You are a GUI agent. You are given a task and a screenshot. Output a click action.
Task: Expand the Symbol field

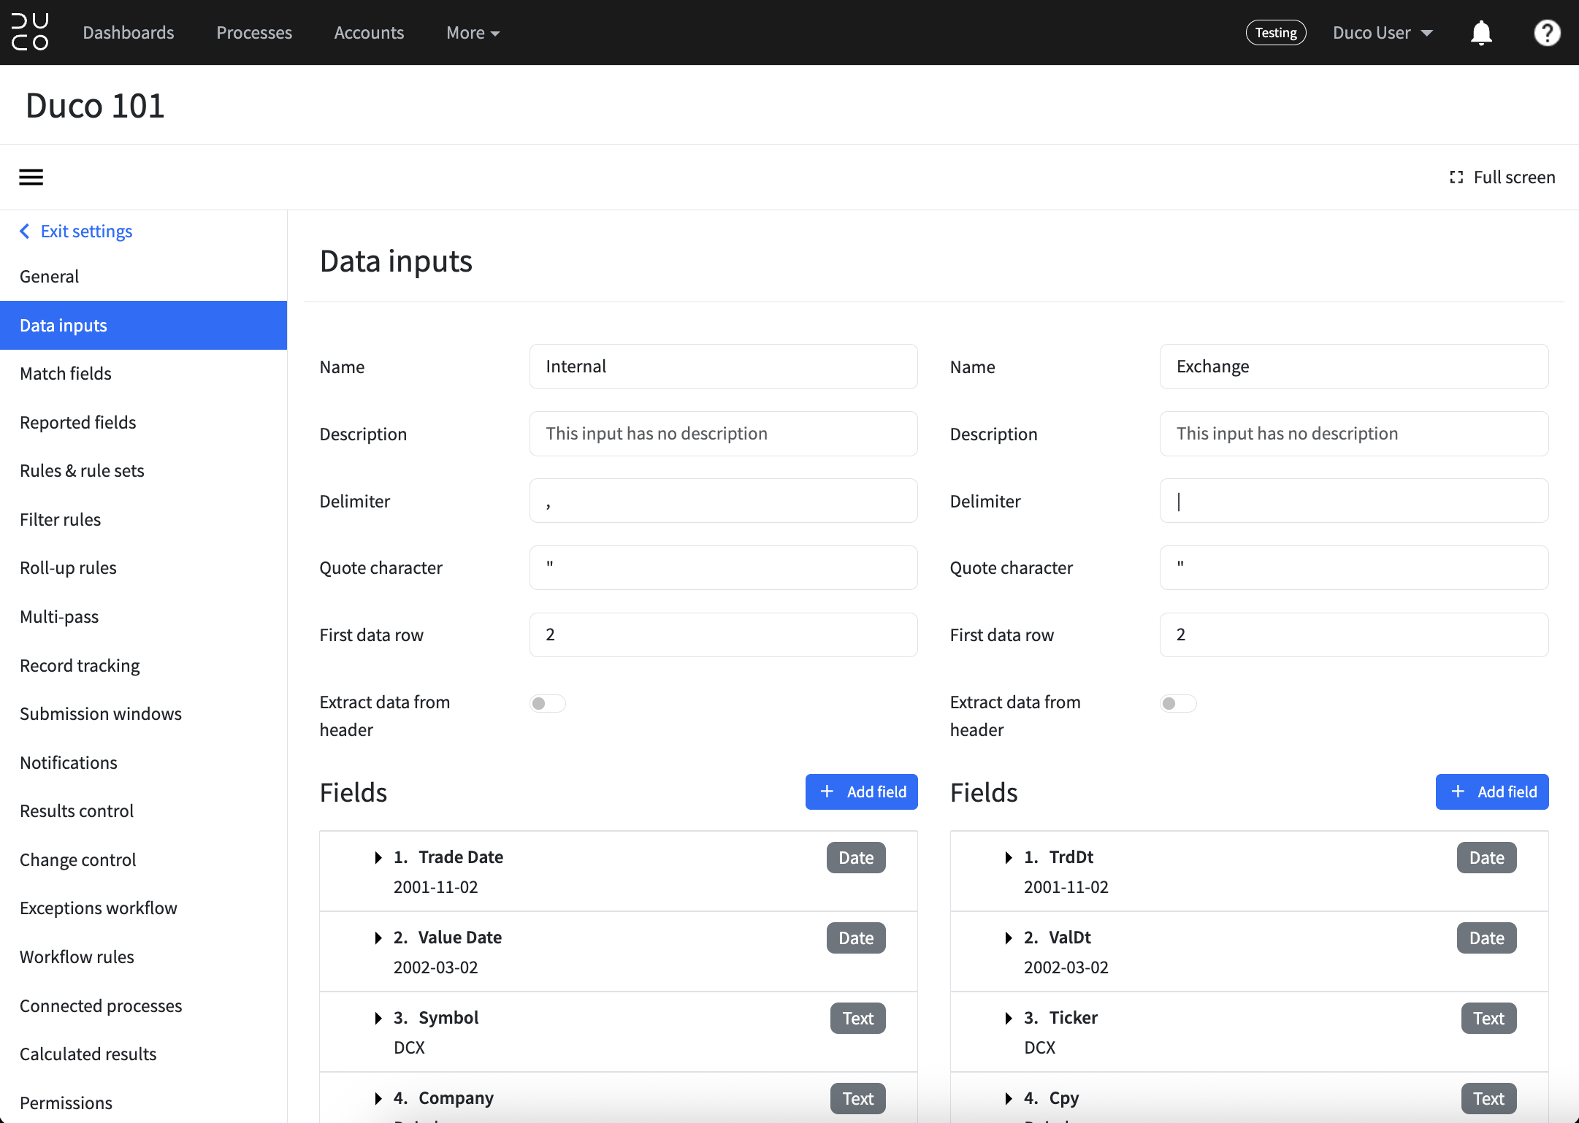coord(378,1018)
